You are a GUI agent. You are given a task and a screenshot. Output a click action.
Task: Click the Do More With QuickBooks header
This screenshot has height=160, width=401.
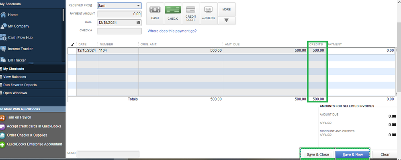pyautogui.click(x=33, y=109)
